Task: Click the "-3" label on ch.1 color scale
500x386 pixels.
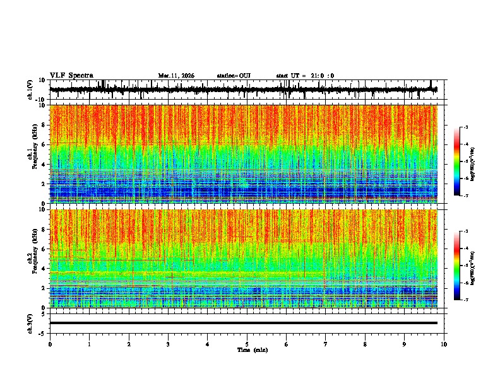Action: coord(466,127)
